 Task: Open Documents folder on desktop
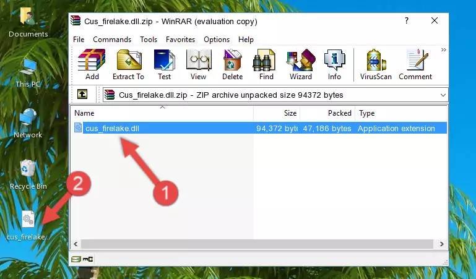pos(28,23)
